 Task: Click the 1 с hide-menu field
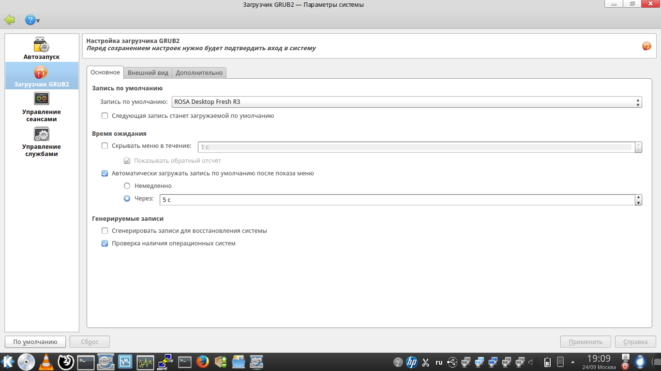[x=417, y=147]
